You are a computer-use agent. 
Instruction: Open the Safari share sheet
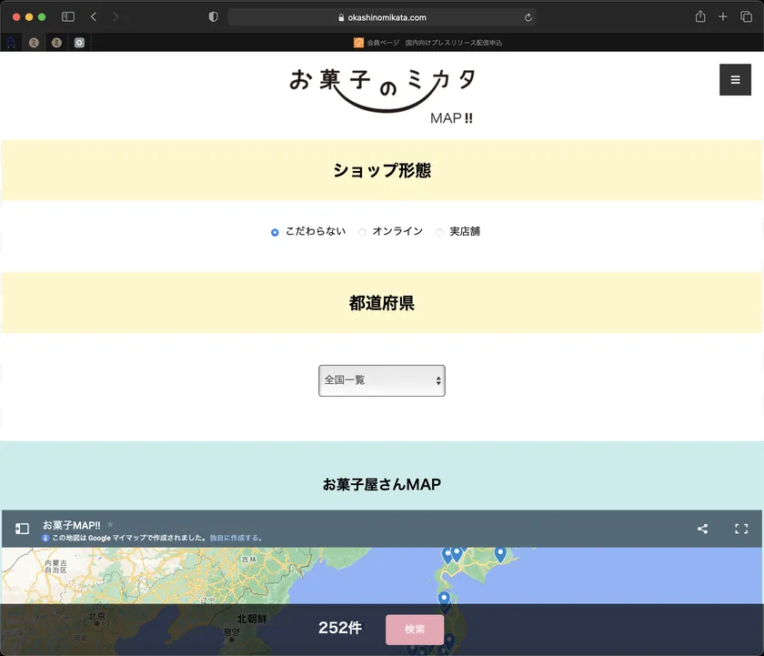(x=700, y=17)
